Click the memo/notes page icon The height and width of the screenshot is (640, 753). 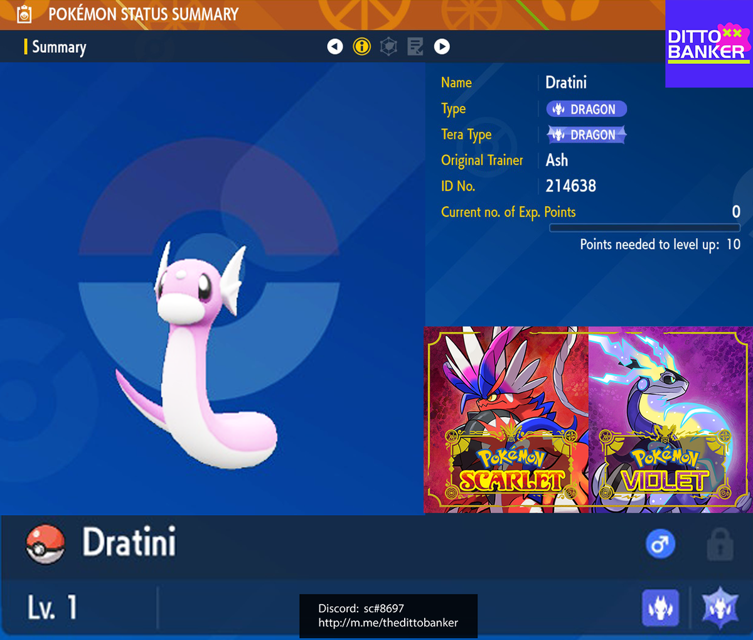click(x=415, y=46)
